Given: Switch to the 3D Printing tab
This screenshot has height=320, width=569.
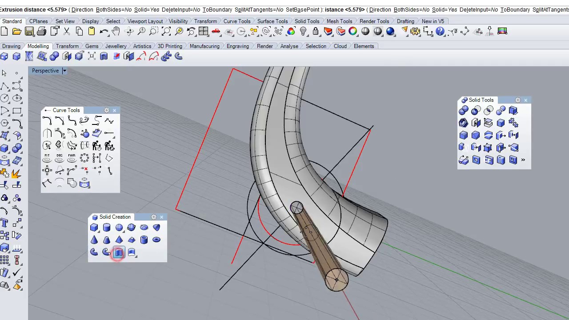Looking at the screenshot, I should [170, 46].
